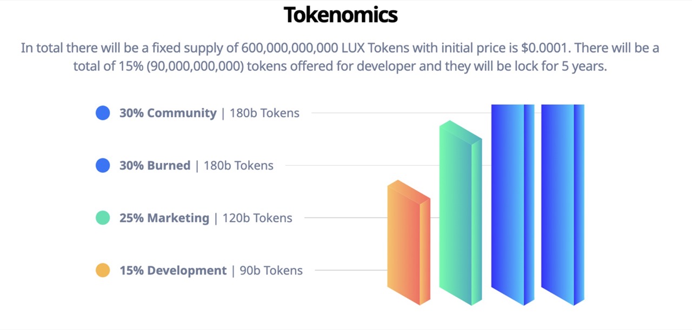Click "180b Tokens" beside Burned
Image resolution: width=692 pixels, height=330 pixels.
pyautogui.click(x=238, y=165)
